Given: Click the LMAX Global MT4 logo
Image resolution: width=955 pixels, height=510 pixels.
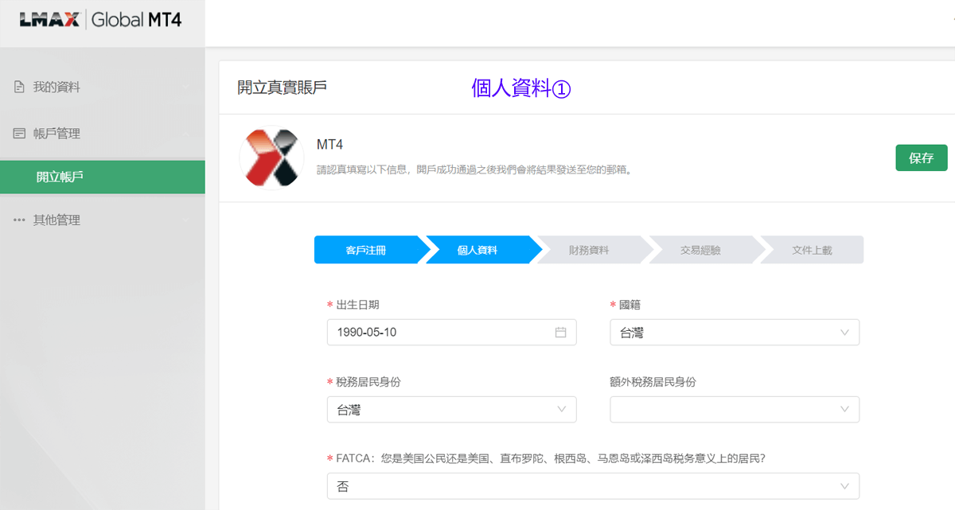Looking at the screenshot, I should (101, 20).
